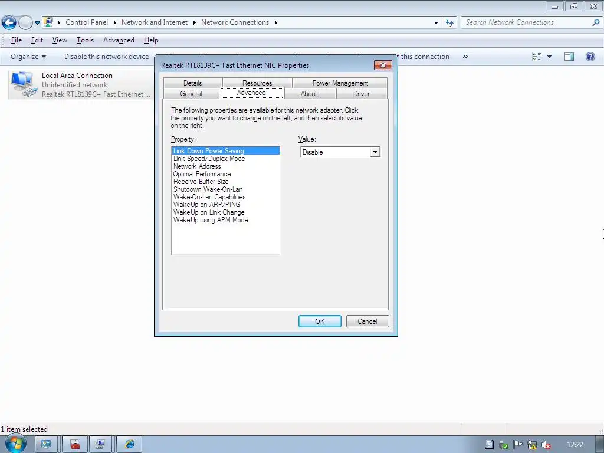This screenshot has width=604, height=453.
Task: Switch to the Resources tab
Action: pos(257,83)
